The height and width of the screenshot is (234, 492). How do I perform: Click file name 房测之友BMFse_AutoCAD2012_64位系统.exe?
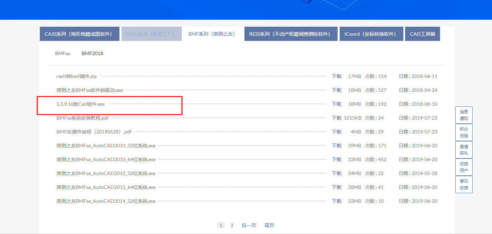106,187
